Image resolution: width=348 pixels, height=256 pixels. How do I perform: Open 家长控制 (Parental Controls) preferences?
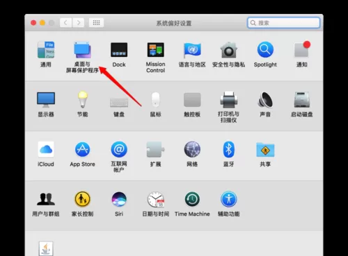82,199
